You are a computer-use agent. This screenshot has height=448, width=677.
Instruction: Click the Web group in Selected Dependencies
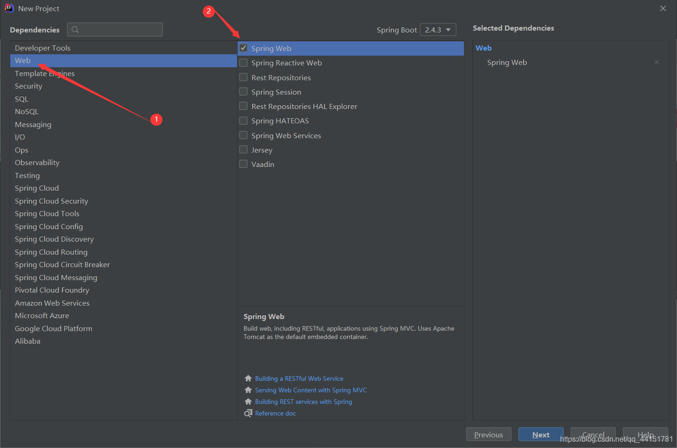(484, 48)
